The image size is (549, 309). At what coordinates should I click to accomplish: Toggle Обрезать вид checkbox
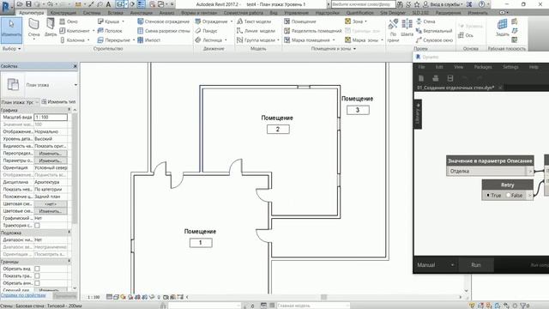pos(37,269)
